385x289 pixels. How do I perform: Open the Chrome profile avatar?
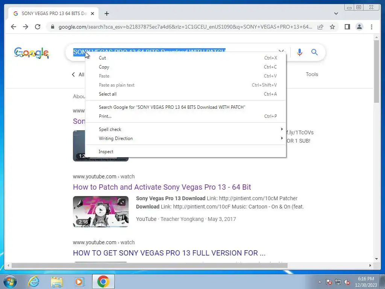click(359, 27)
